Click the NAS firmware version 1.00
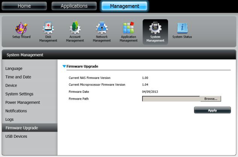Image resolution: width=238 pixels, height=157 pixels. 145,78
